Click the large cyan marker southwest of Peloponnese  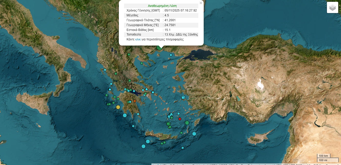pyautogui.click(x=125, y=115)
